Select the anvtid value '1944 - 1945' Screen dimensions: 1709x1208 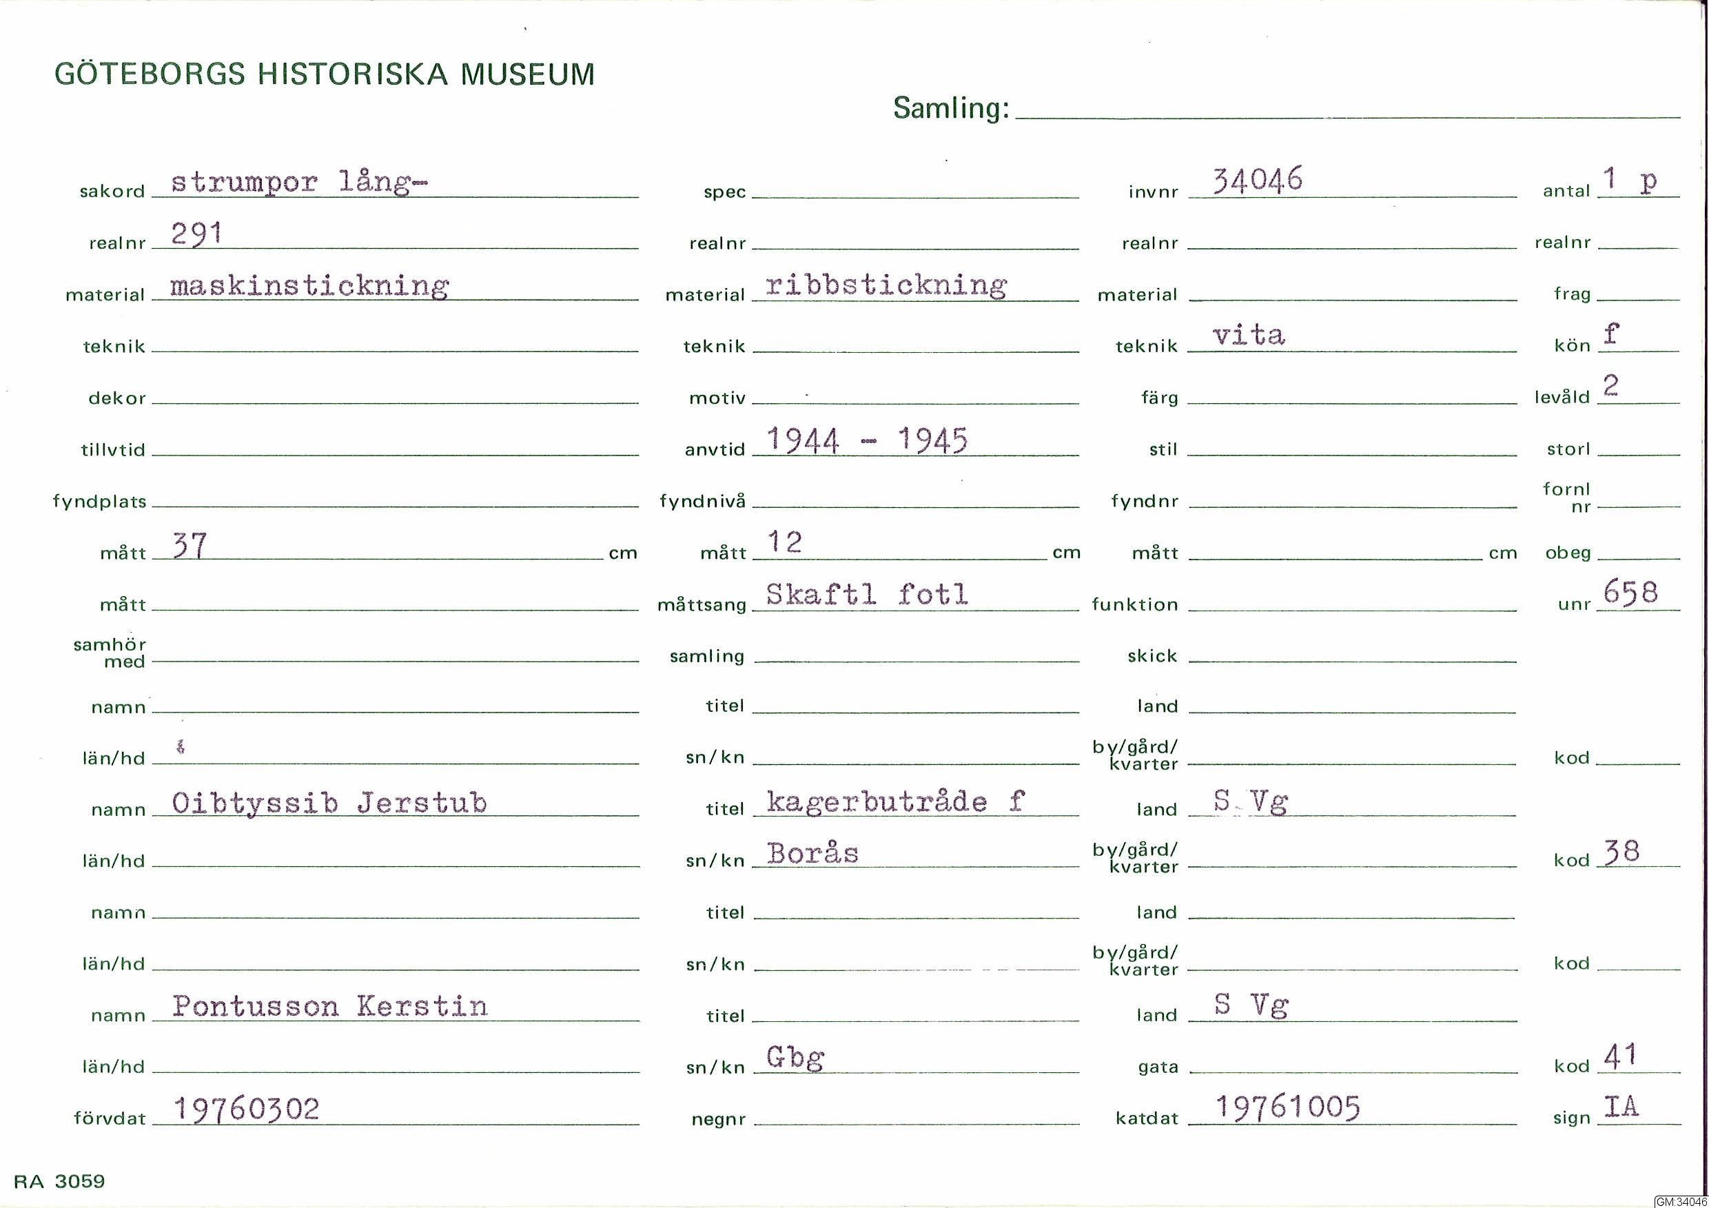pos(867,440)
